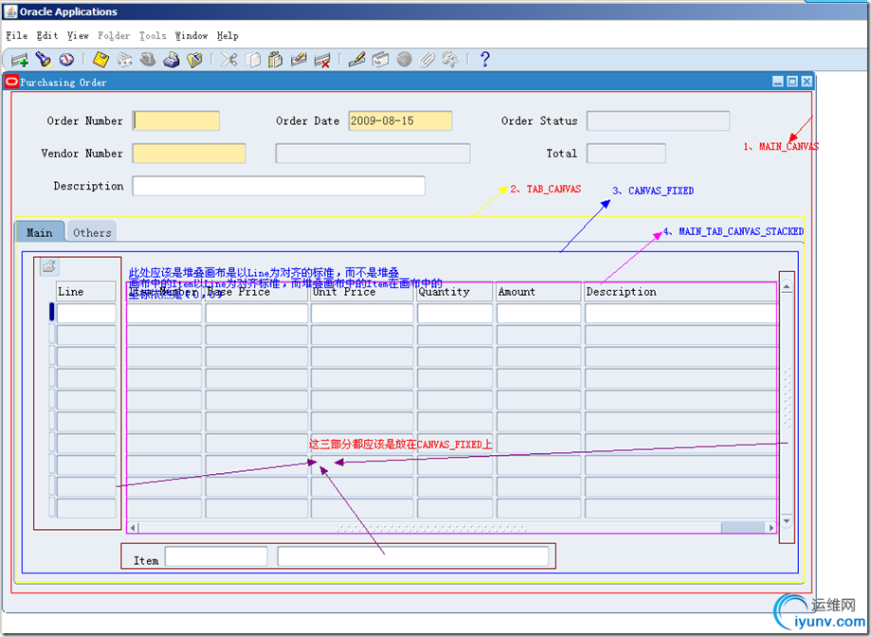The image size is (871, 637).
Task: Click the Order Date field
Action: click(x=400, y=121)
